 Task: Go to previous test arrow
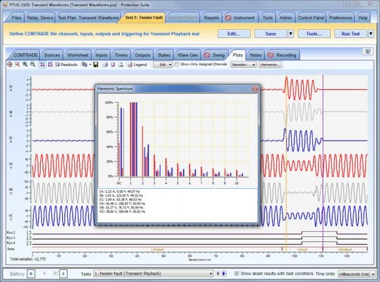pyautogui.click(x=218, y=273)
